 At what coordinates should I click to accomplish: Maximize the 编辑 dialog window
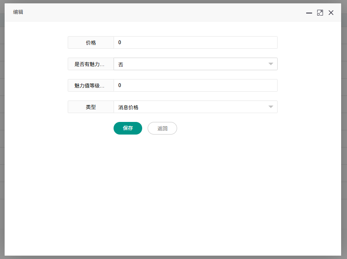(x=320, y=13)
